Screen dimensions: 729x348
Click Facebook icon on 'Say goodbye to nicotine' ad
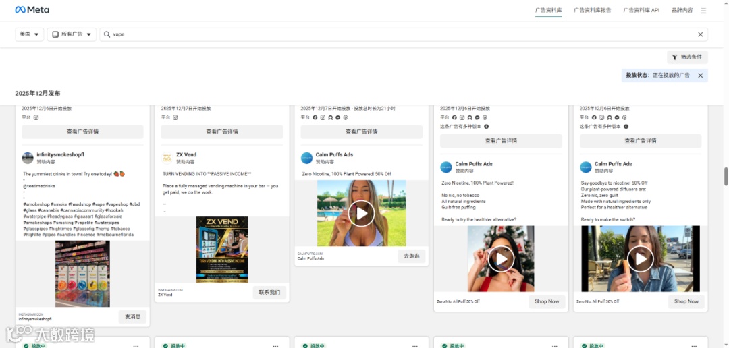click(594, 117)
